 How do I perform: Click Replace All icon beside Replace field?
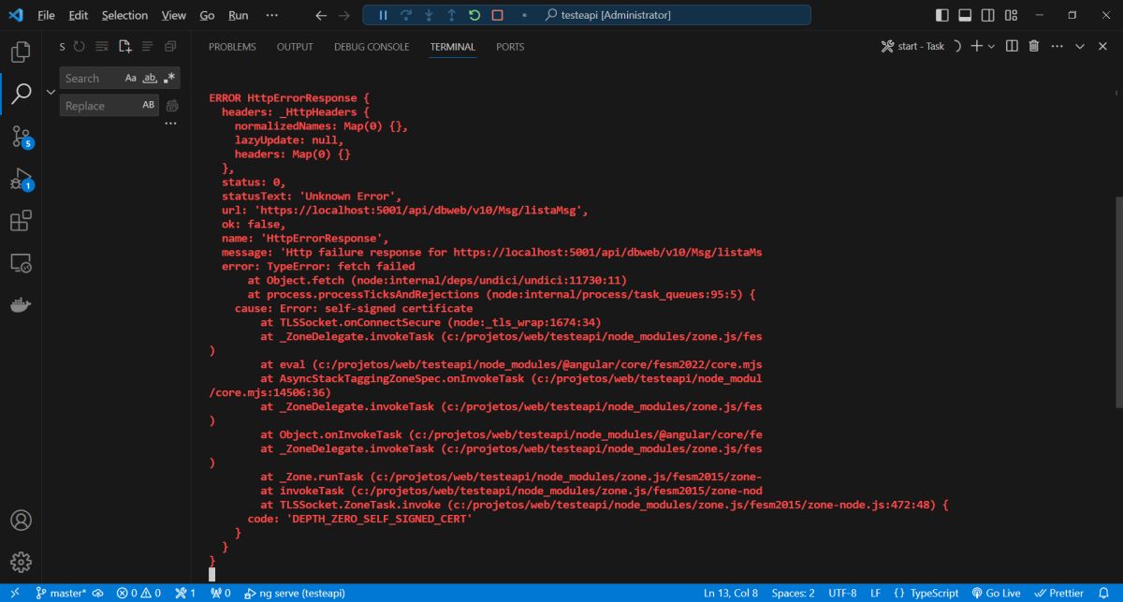pyautogui.click(x=171, y=106)
